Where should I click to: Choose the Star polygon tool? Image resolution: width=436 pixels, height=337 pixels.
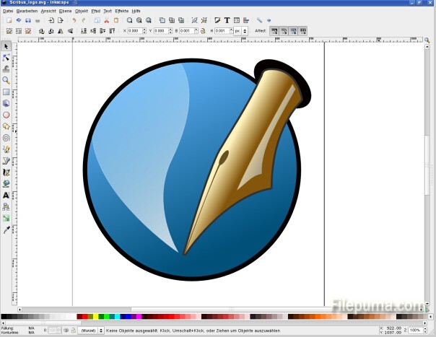pyautogui.click(x=6, y=126)
